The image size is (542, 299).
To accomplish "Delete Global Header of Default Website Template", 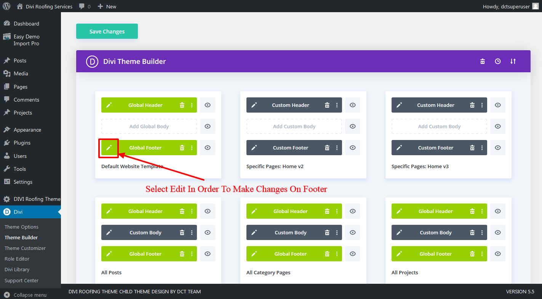I will (182, 105).
